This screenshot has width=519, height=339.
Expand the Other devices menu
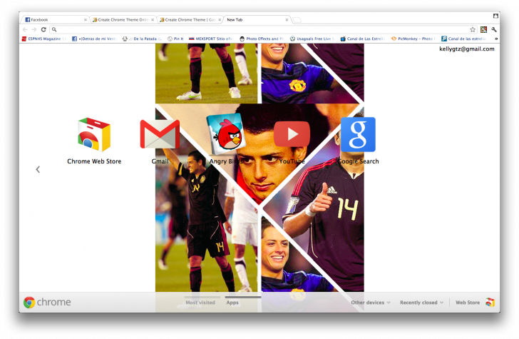tap(370, 303)
